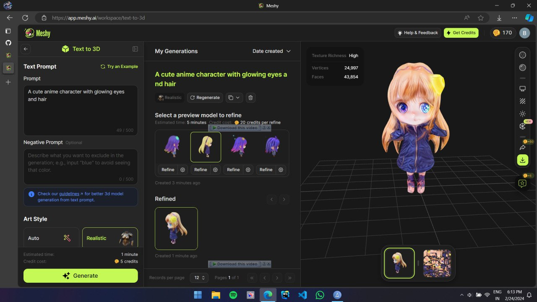Open the guidelines link
The width and height of the screenshot is (537, 302).
[69, 194]
